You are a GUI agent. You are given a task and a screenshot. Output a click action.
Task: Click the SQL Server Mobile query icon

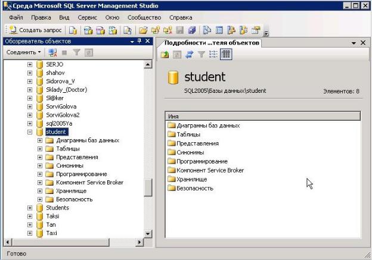(128, 30)
